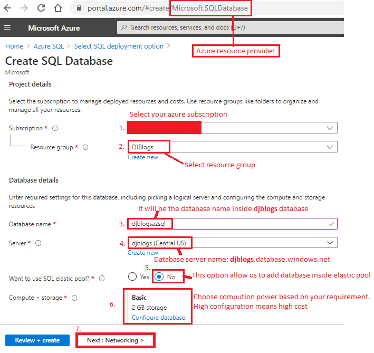Click the Project details heading
The height and width of the screenshot is (353, 374).
[30, 84]
